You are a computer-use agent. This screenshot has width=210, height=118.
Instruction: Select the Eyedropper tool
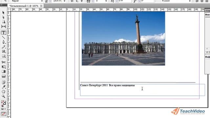pos(4,87)
